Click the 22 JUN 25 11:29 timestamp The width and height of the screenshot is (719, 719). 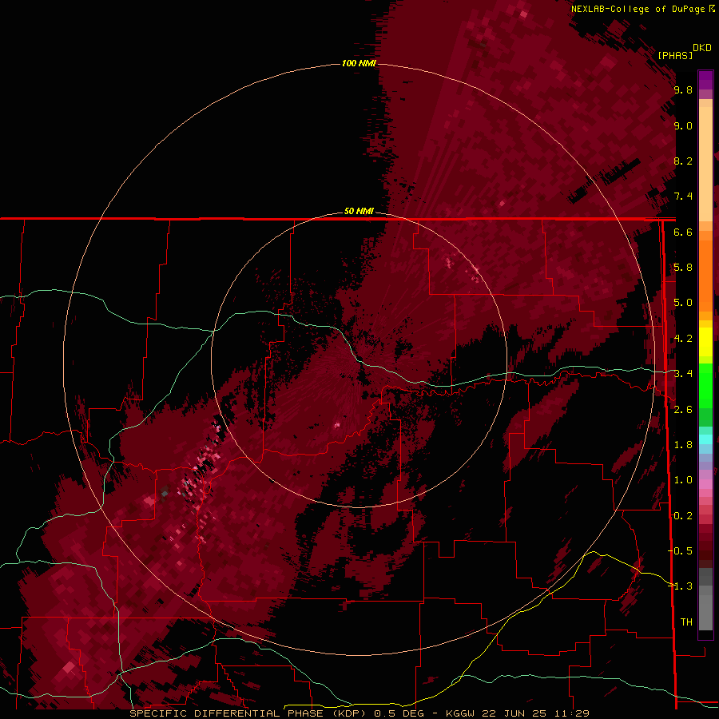coord(535,713)
